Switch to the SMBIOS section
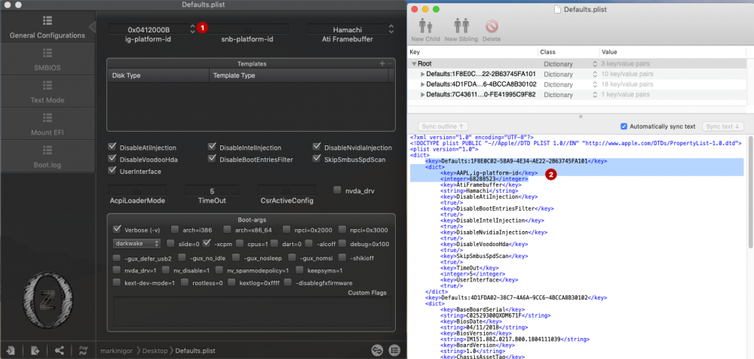The width and height of the screenshot is (754, 359). (x=47, y=60)
